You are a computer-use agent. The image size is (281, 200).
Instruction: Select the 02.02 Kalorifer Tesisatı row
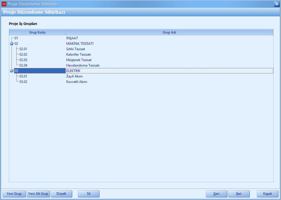[78, 55]
